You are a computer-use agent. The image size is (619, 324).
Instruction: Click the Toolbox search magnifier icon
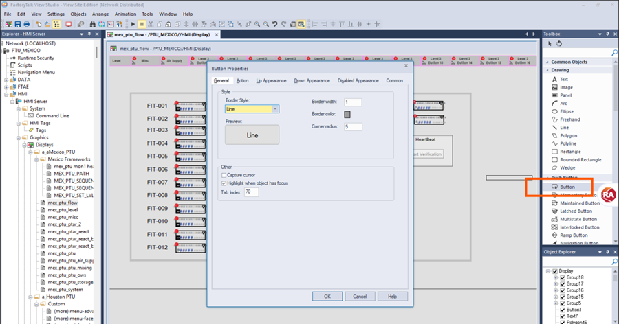[614, 52]
